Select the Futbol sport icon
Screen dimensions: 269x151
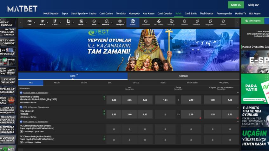click(133, 22)
